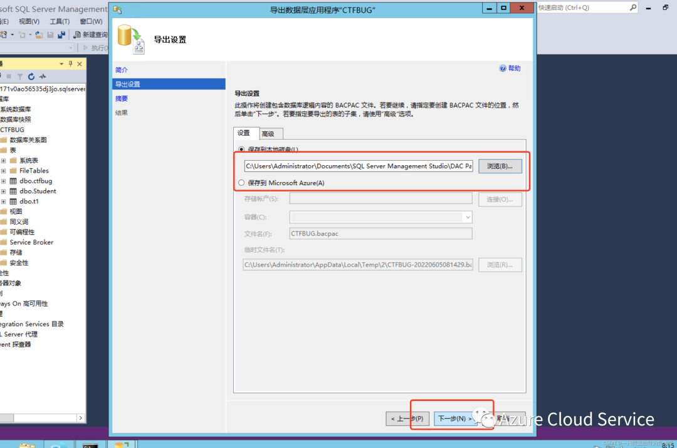Open the 容器(C) combo box dropdown
677x448 pixels.
pos(468,217)
